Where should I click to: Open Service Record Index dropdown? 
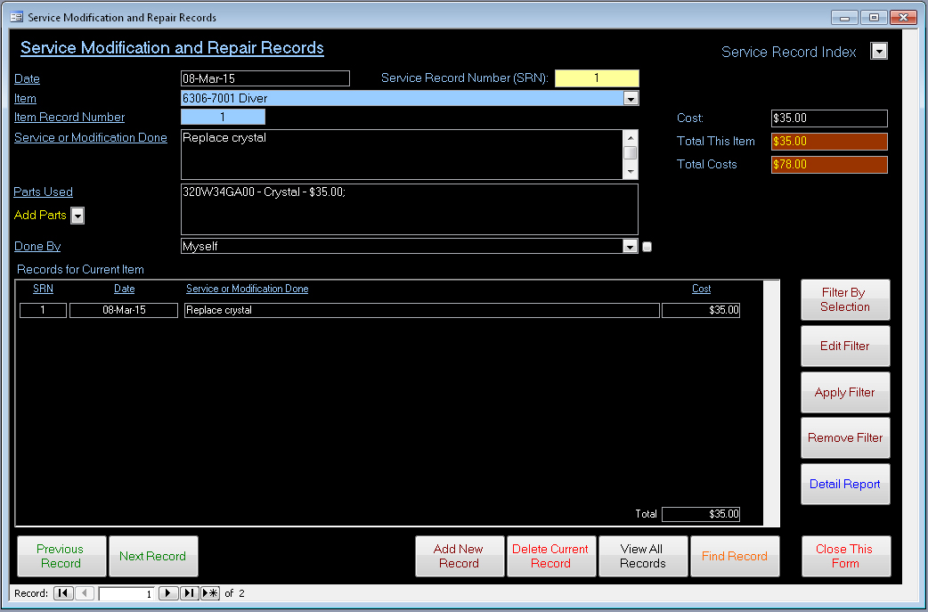879,52
